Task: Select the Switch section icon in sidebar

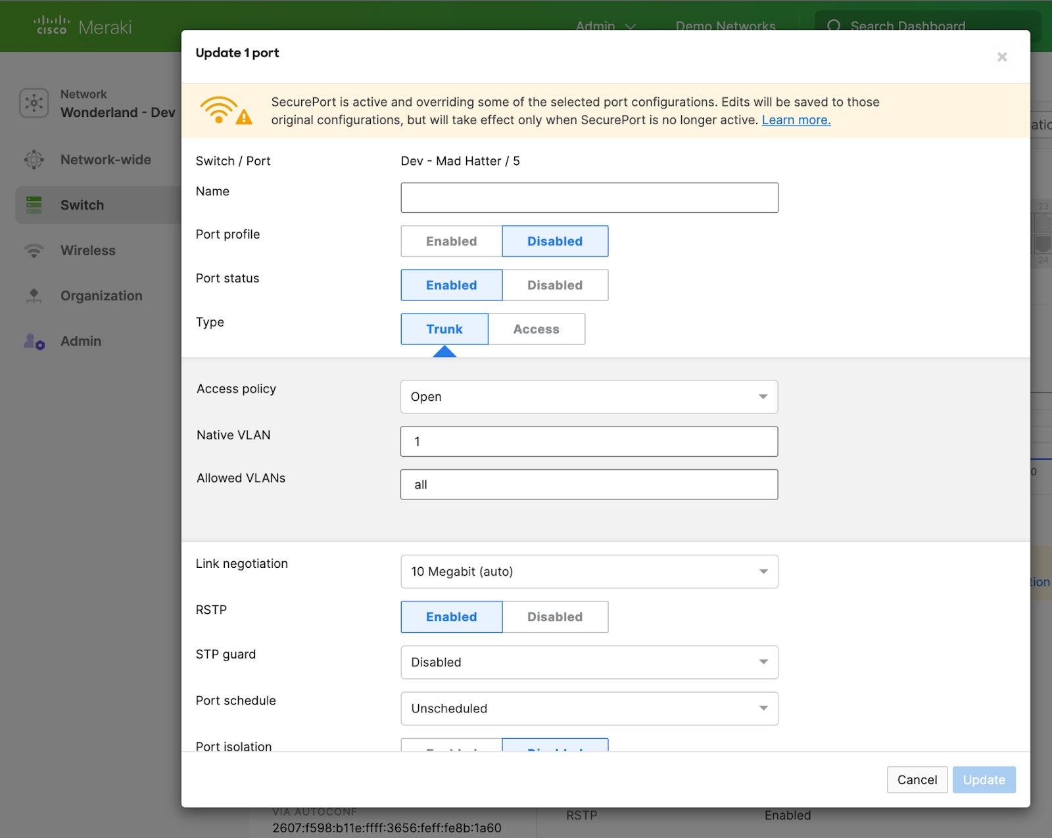Action: click(34, 204)
